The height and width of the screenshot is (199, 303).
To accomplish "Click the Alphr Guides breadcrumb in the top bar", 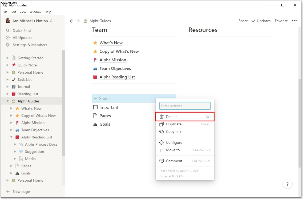I will (x=97, y=21).
